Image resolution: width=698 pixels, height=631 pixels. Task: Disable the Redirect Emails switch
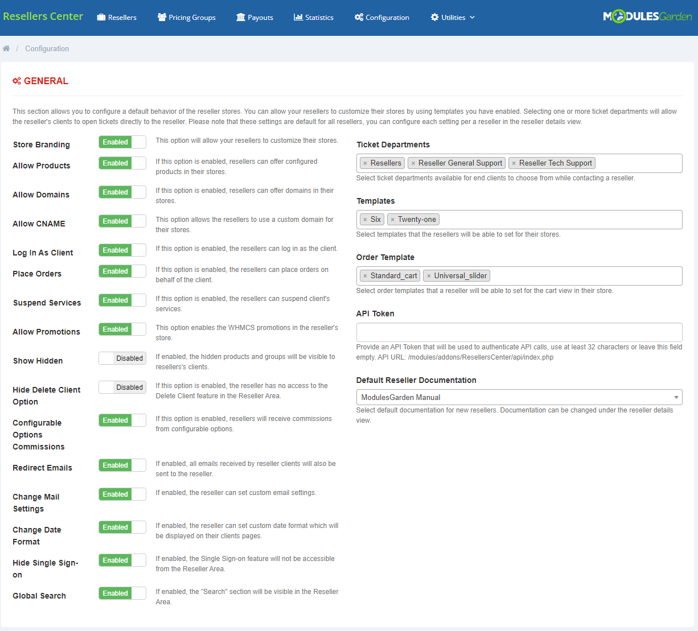(122, 465)
